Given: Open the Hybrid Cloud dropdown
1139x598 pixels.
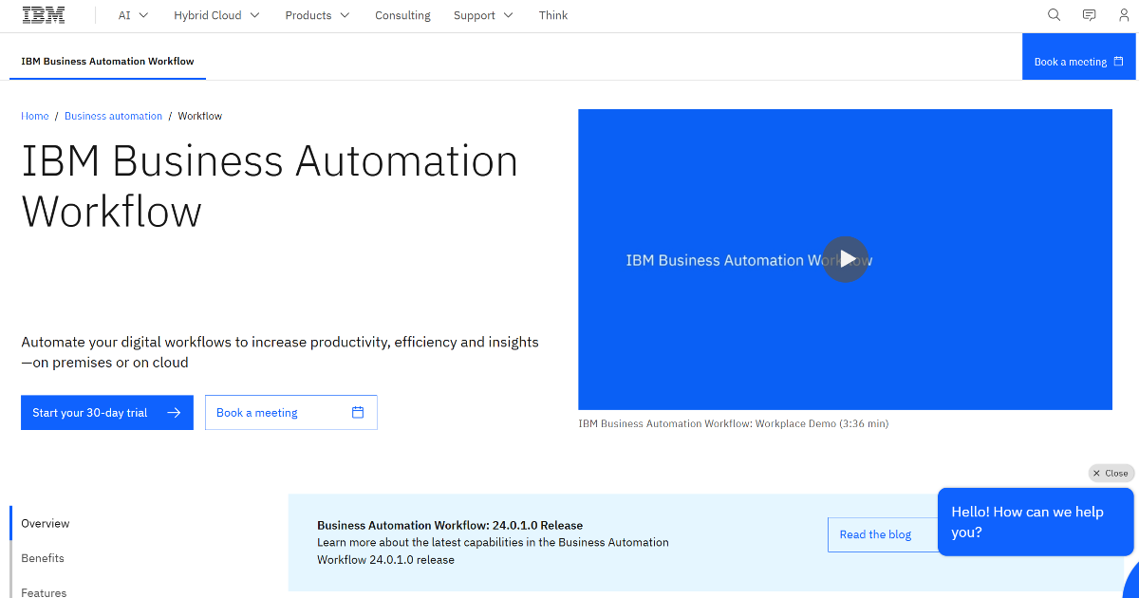Looking at the screenshot, I should tap(216, 15).
